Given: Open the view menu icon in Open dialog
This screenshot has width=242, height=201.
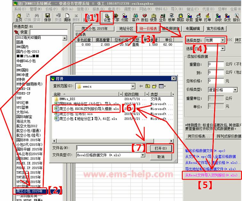Looking at the screenshot, I should click(x=162, y=86).
